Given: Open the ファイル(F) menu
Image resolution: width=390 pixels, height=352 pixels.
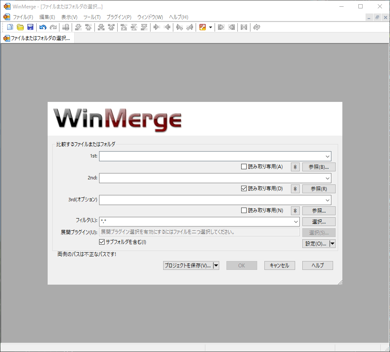Looking at the screenshot, I should (23, 17).
